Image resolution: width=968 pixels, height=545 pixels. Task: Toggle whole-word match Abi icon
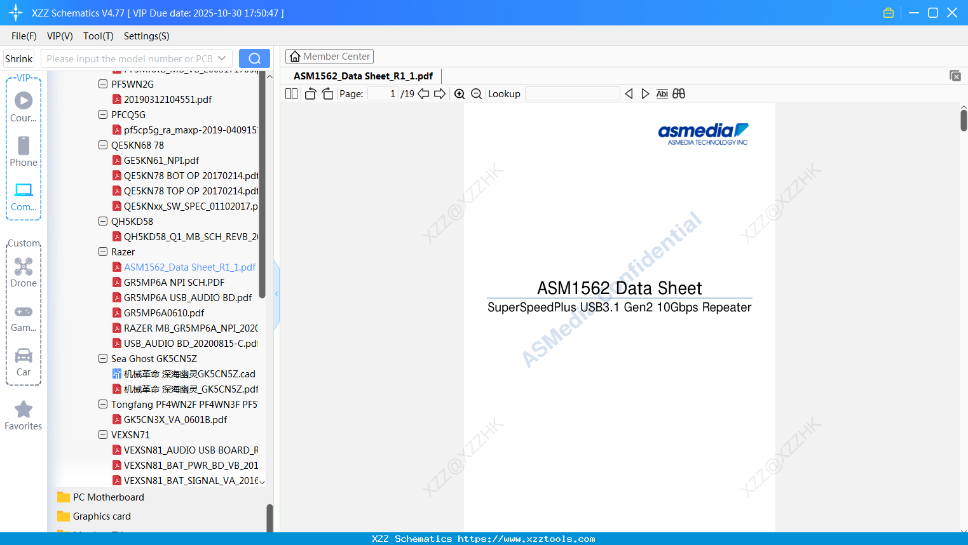point(662,94)
